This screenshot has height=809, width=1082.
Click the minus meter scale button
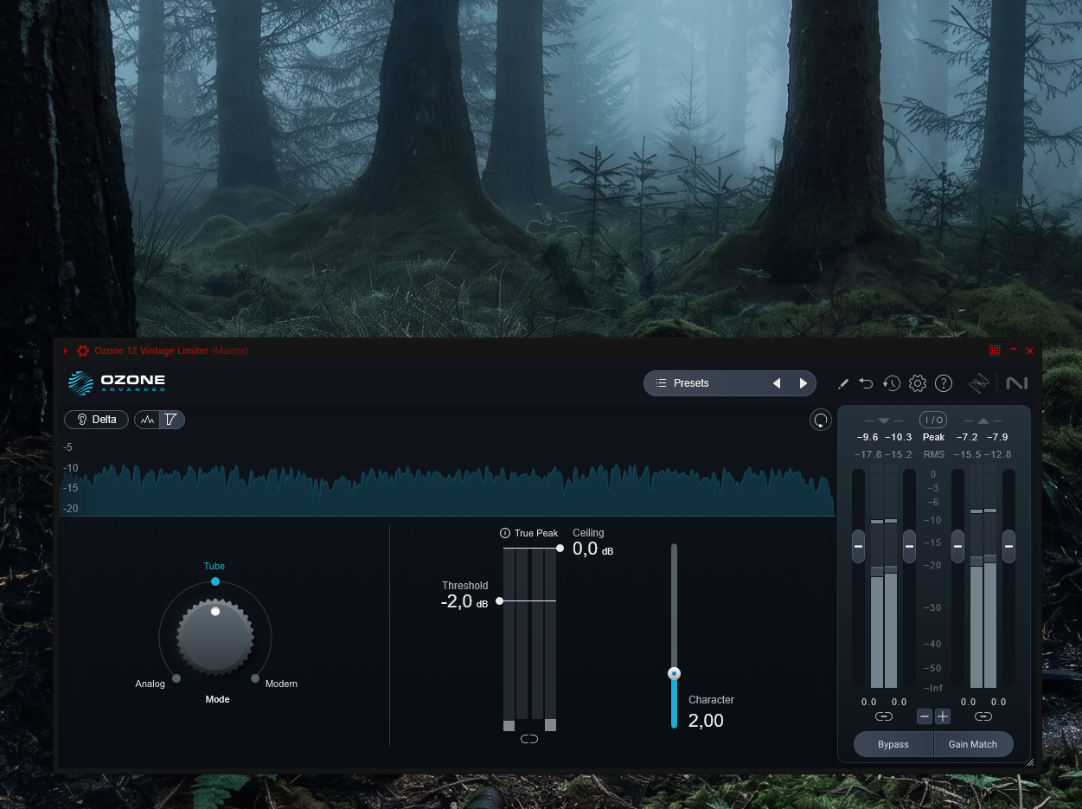click(x=925, y=716)
